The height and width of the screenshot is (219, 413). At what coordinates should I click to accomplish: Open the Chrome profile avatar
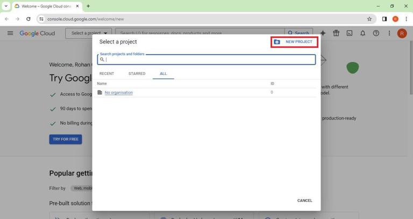pyautogui.click(x=395, y=19)
